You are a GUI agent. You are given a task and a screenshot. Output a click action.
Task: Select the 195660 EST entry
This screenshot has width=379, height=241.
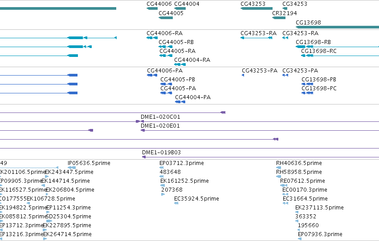(x=308, y=225)
